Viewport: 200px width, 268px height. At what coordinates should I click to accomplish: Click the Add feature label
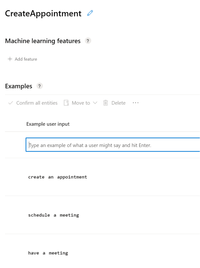tap(26, 59)
